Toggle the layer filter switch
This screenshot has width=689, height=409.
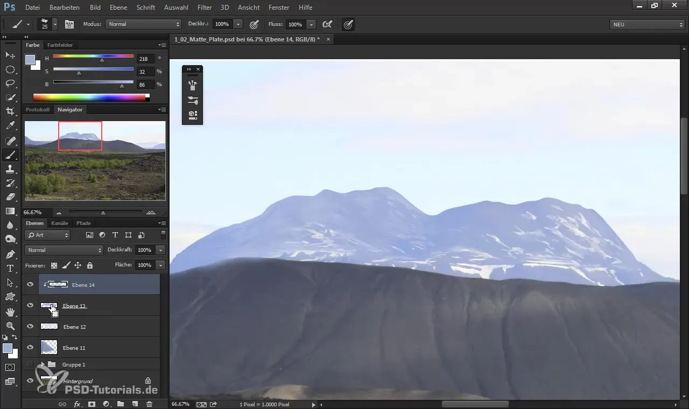164,235
